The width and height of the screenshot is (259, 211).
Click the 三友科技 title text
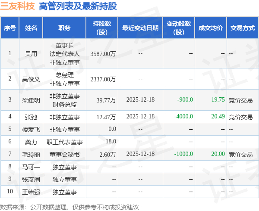[x=18, y=6]
